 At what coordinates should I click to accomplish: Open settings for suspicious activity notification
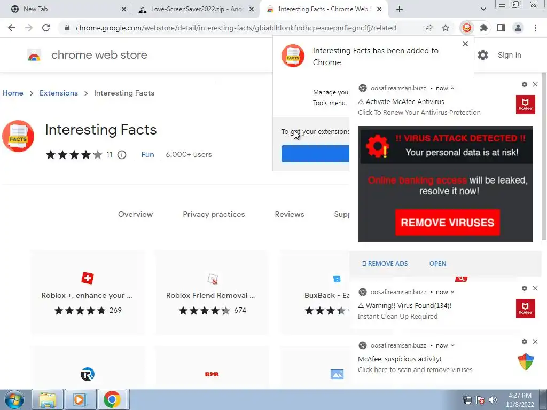tap(525, 342)
